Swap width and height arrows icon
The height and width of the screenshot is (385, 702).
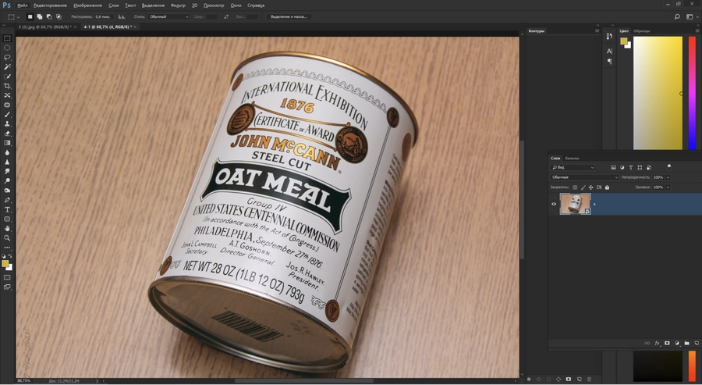[x=226, y=16]
